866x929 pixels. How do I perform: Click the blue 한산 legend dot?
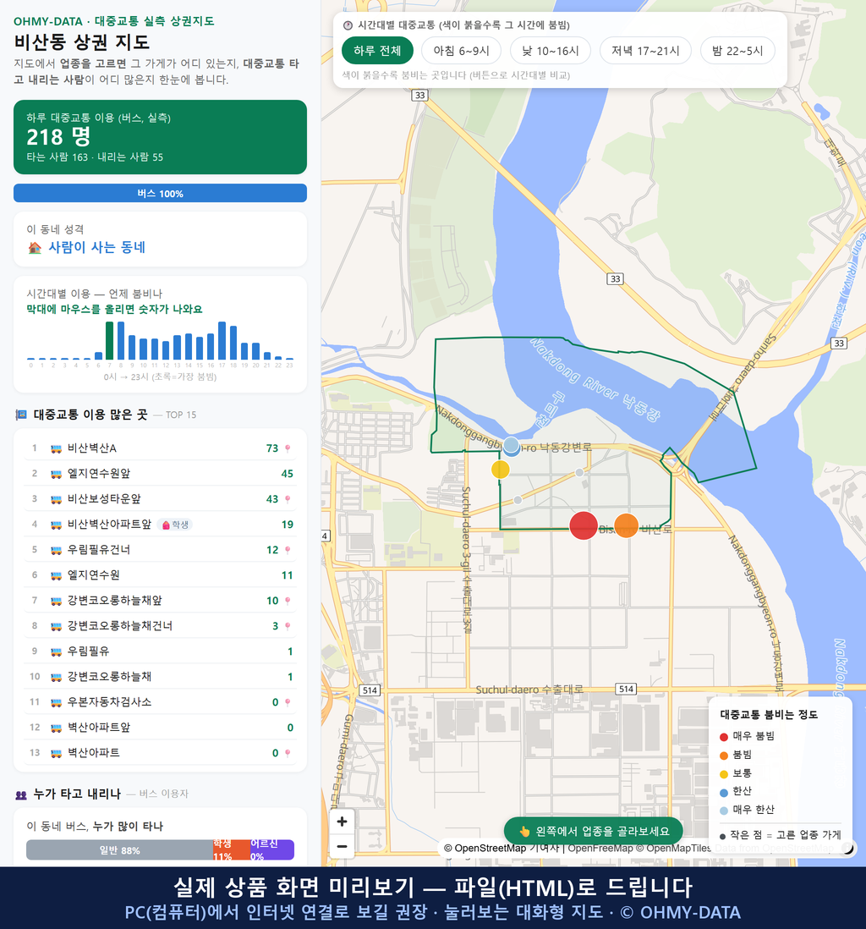[724, 792]
